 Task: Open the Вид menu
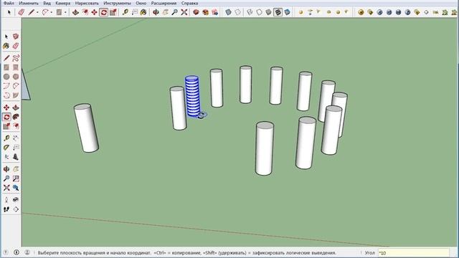tap(47, 3)
